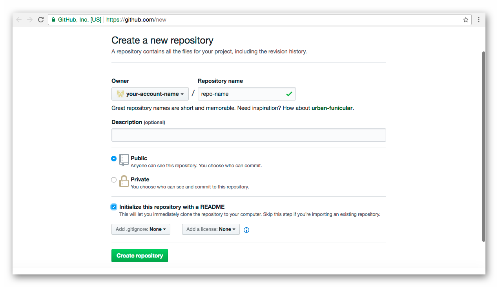Click the green secure padlock icon
The image size is (498, 287).
[53, 20]
